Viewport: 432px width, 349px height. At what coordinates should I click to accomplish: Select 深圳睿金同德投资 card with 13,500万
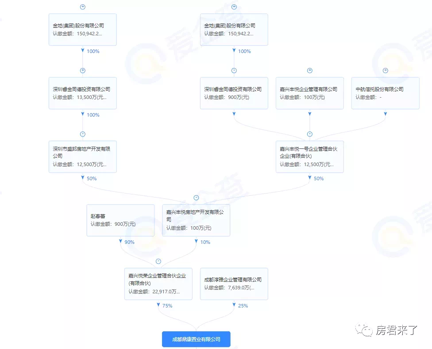pos(83,93)
